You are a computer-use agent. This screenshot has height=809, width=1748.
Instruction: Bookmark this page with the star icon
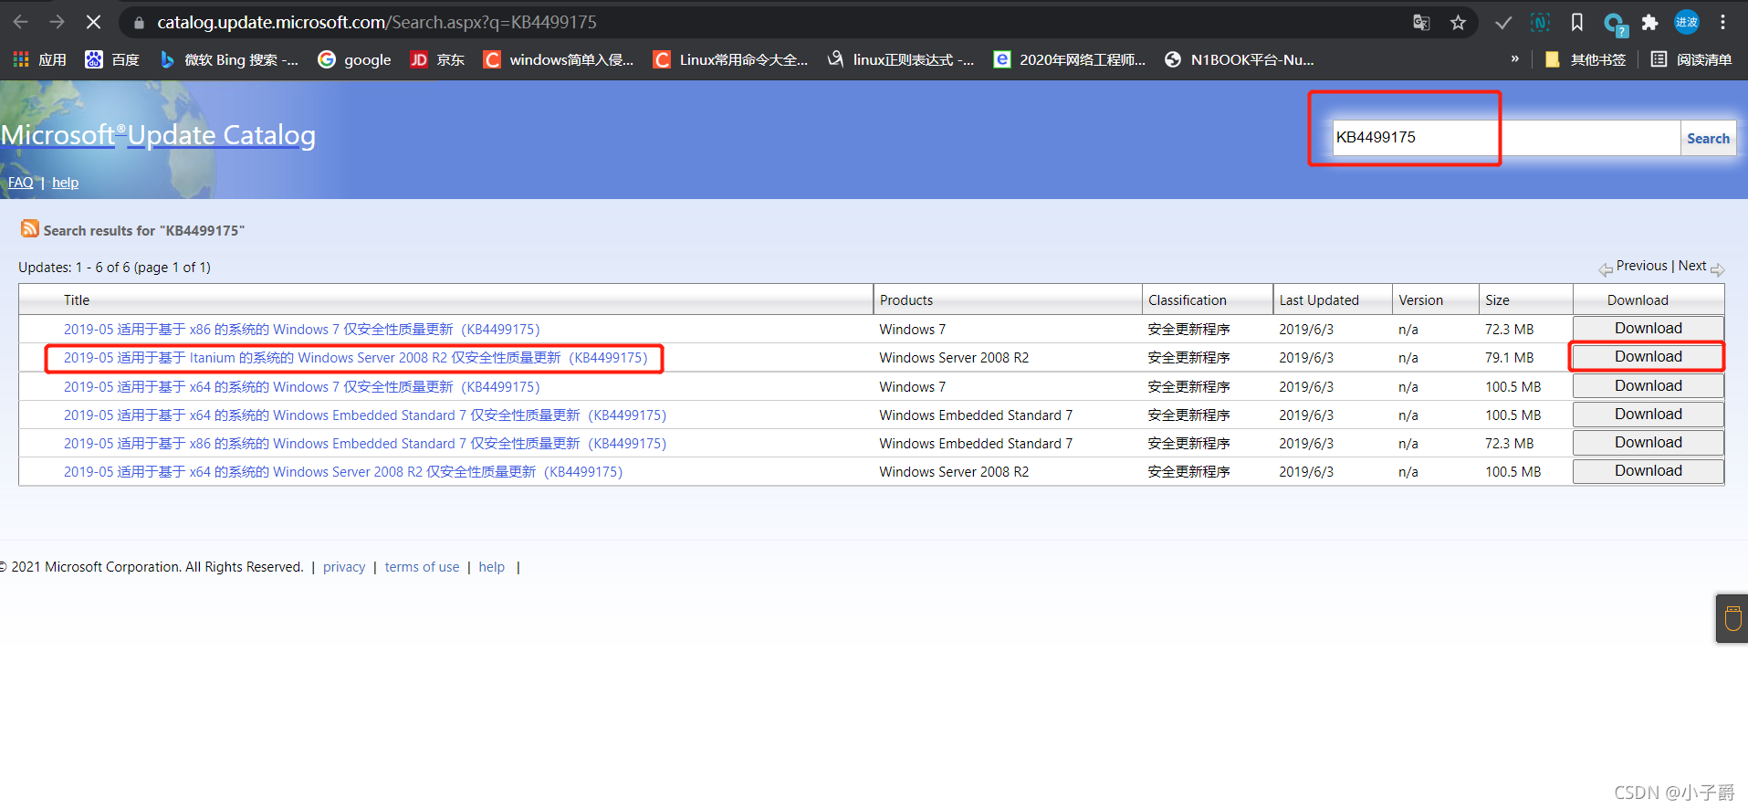(1458, 23)
